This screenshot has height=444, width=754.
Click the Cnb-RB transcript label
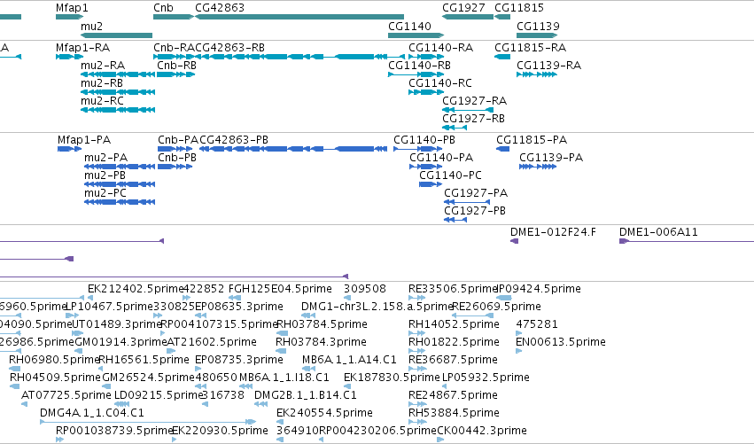[176, 66]
